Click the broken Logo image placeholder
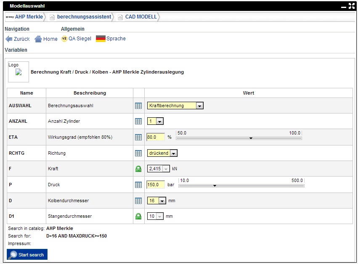 pyautogui.click(x=19, y=72)
